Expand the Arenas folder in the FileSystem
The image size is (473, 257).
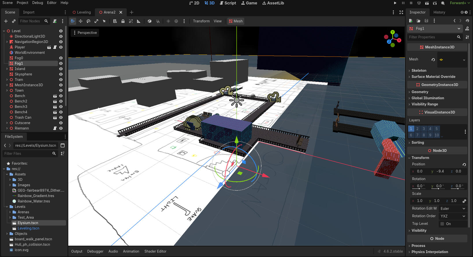10,212
